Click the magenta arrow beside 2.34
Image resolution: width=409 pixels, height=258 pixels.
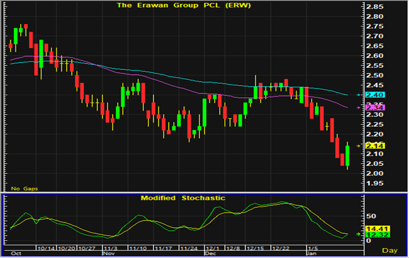click(359, 108)
